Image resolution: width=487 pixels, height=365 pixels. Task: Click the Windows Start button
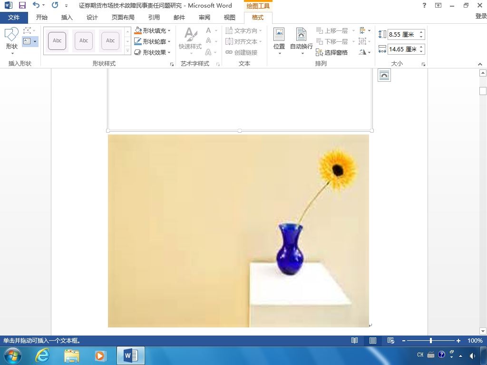click(13, 355)
